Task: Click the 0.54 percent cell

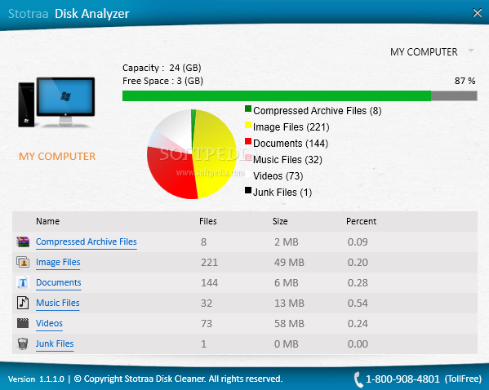Action: (x=358, y=303)
